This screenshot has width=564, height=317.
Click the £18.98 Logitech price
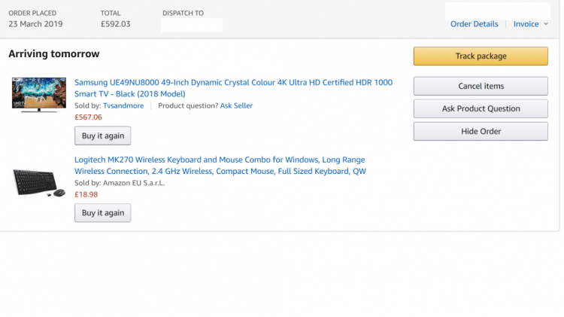(x=86, y=194)
